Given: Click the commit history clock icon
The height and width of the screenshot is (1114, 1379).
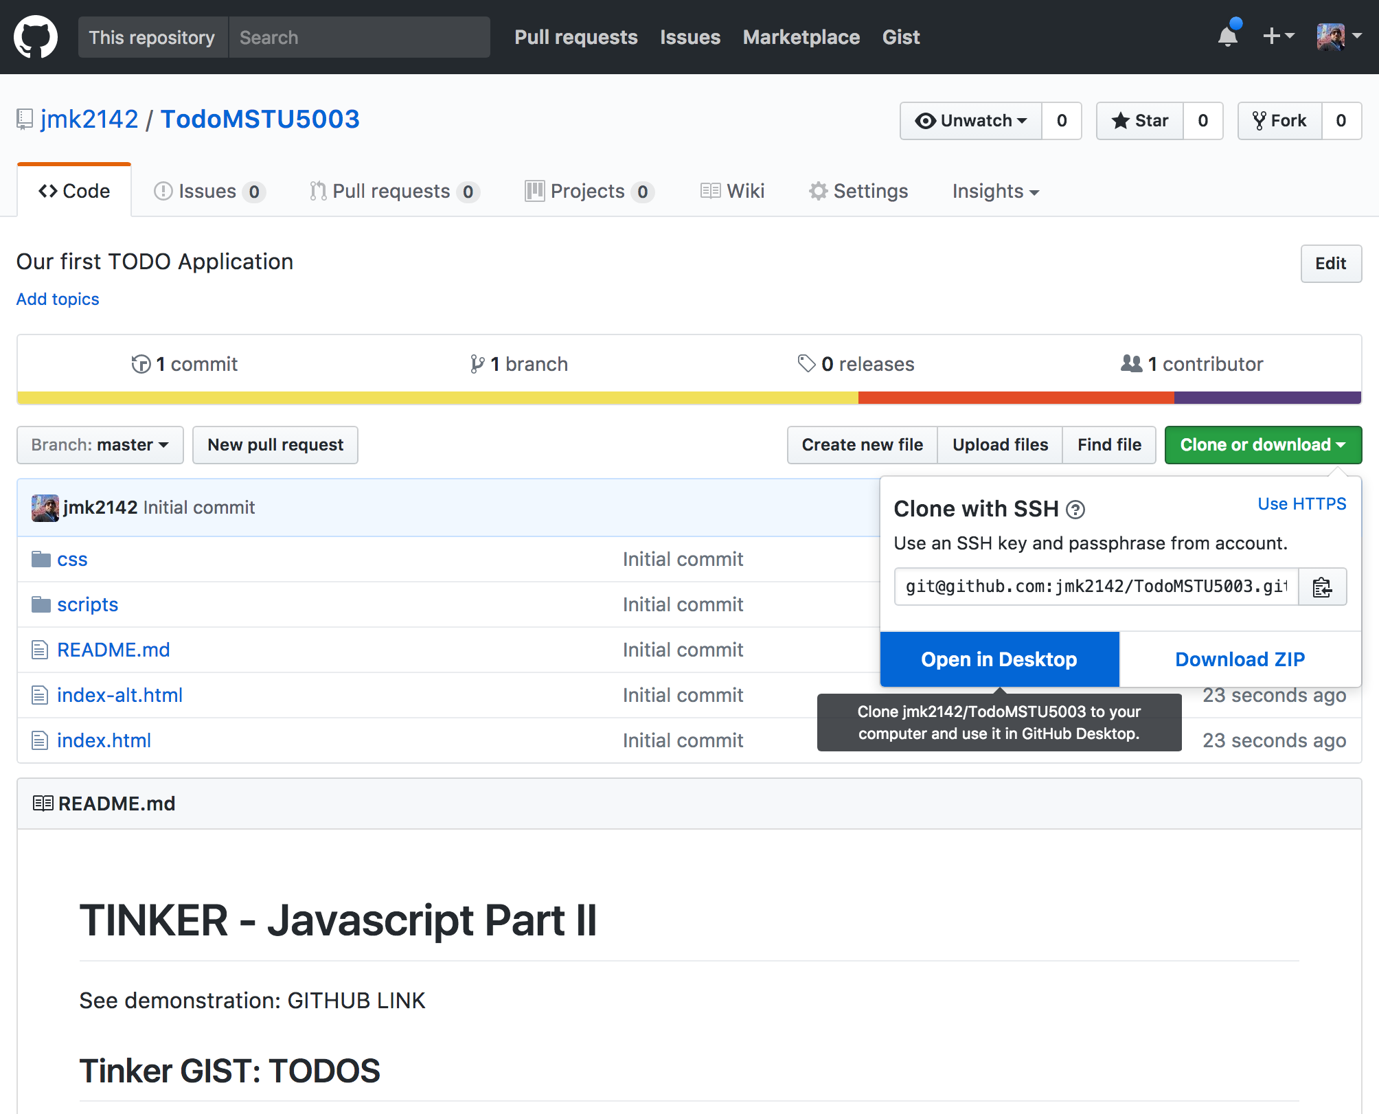Looking at the screenshot, I should pos(141,364).
